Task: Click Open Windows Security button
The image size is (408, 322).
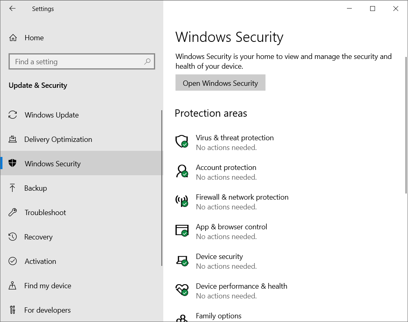Action: (220, 83)
